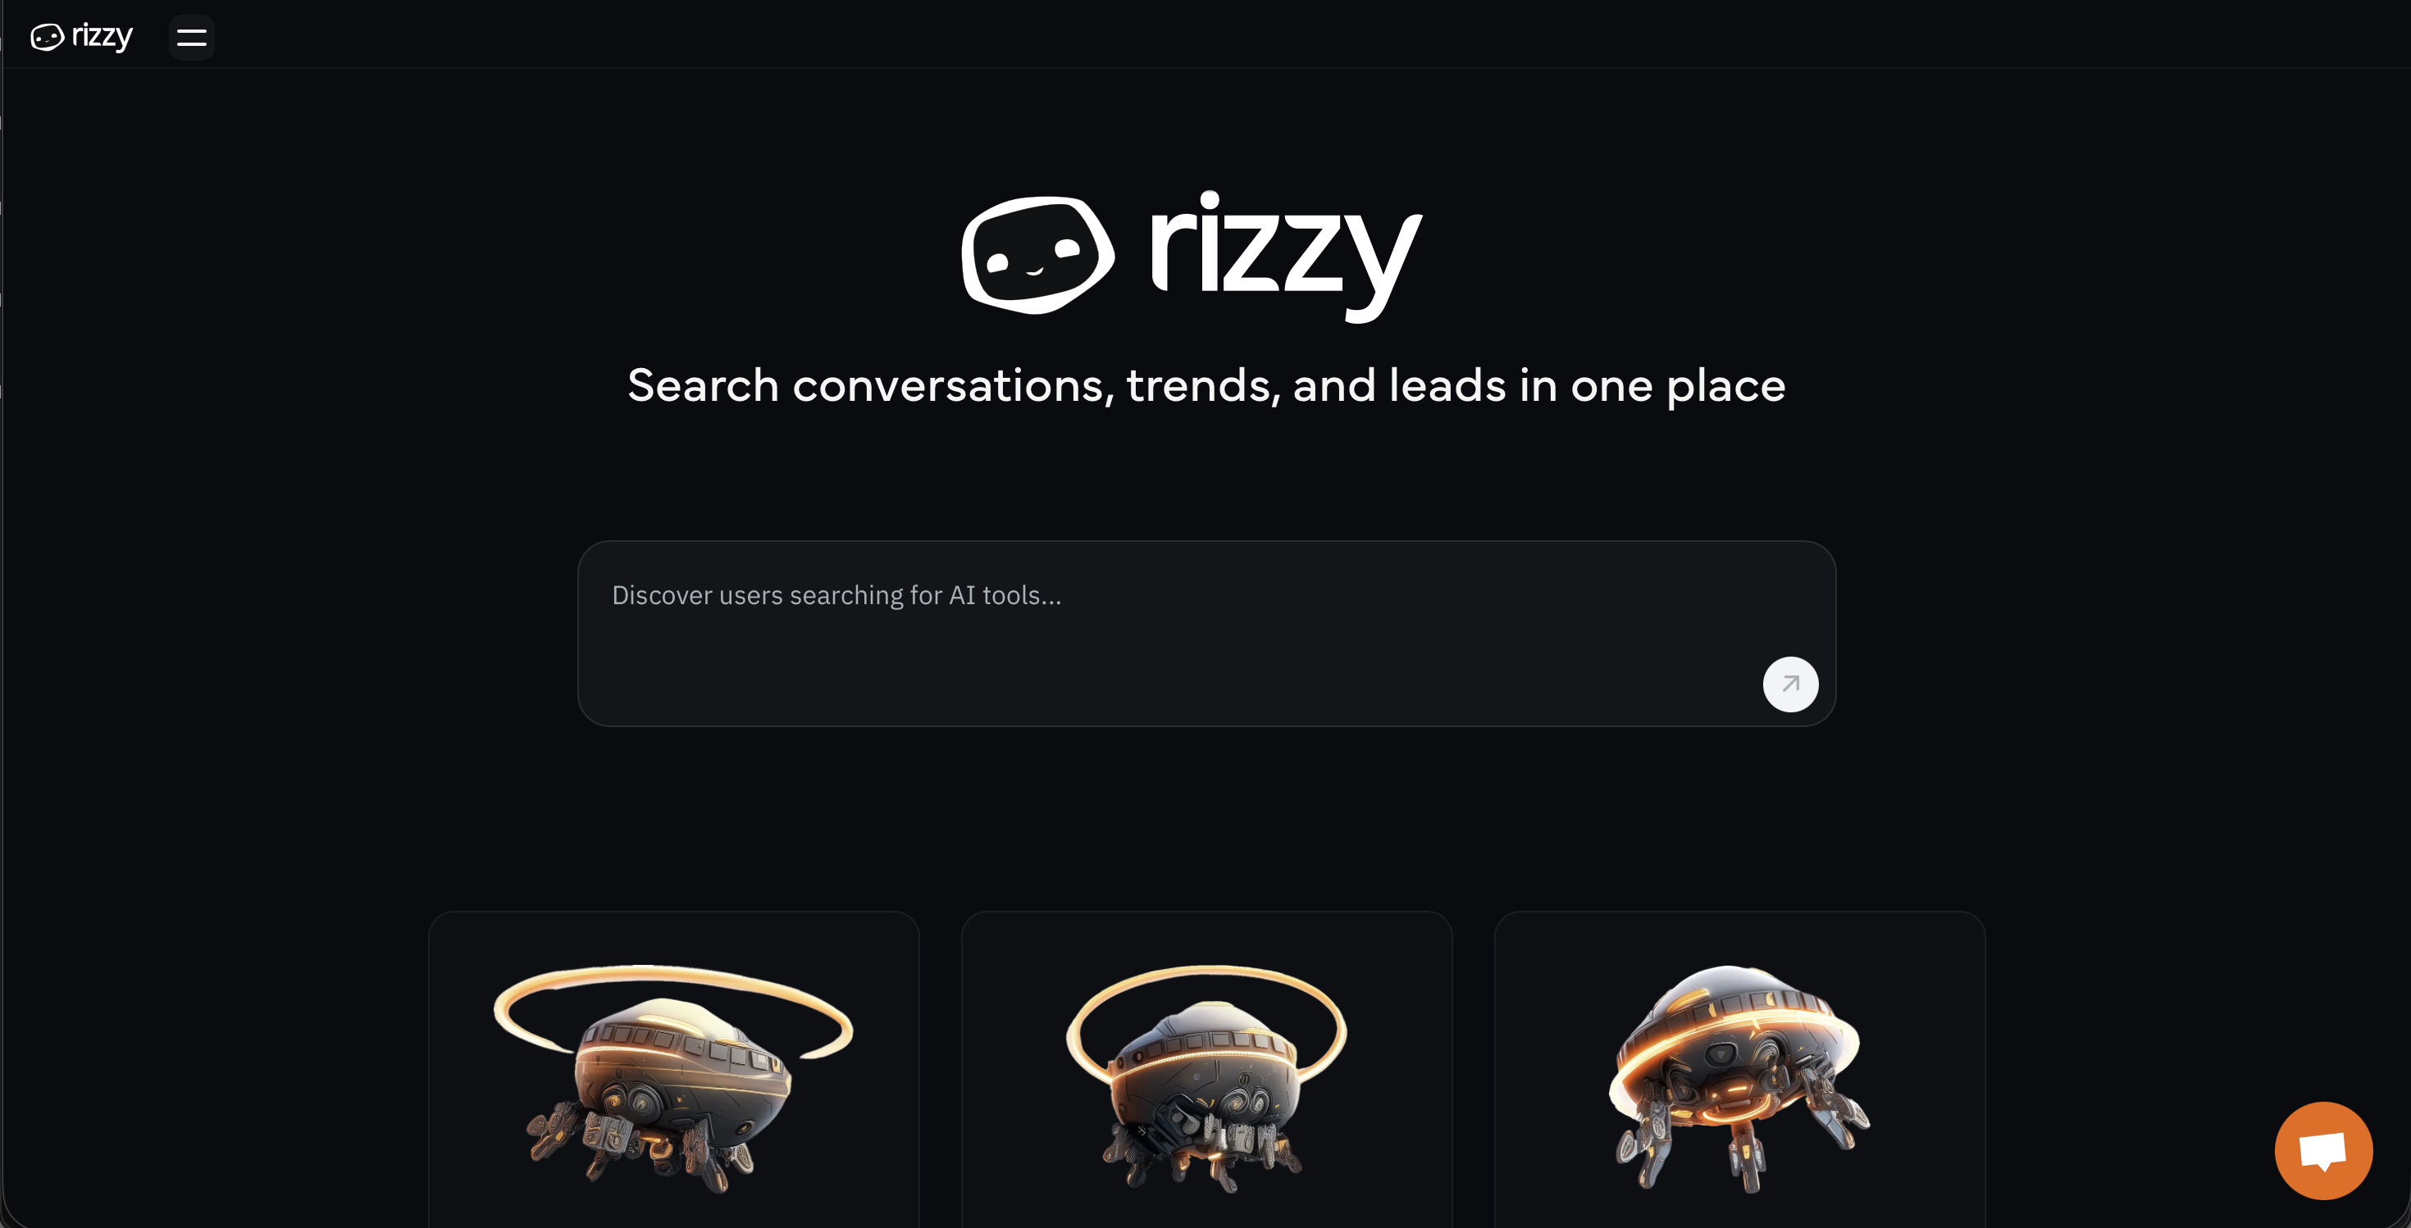2411x1228 pixels.
Task: Click the empty top header bar area
Action: [1310, 34]
